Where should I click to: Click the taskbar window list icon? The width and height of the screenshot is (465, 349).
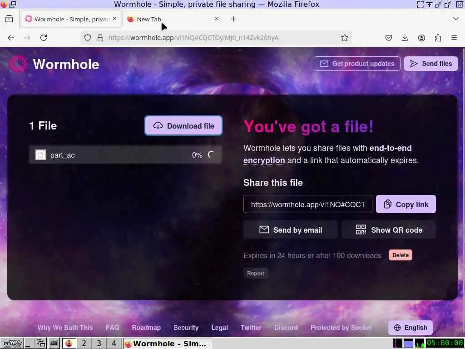click(x=40, y=344)
